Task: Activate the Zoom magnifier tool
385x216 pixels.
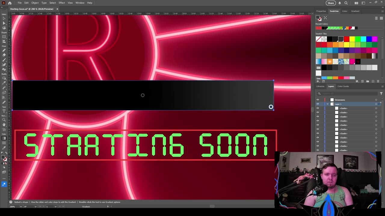Action: [4, 120]
